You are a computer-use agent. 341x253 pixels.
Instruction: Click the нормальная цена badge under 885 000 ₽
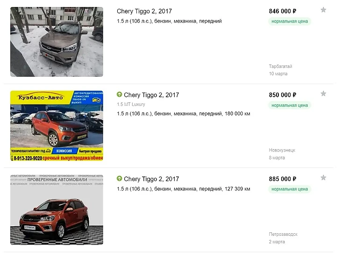(290, 189)
